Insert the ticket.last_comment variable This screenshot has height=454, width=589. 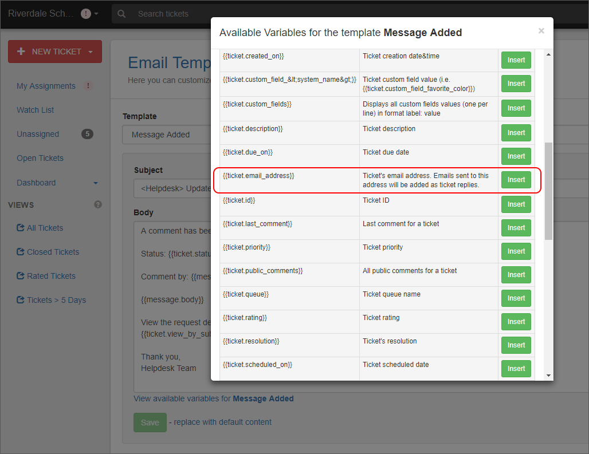coord(516,228)
